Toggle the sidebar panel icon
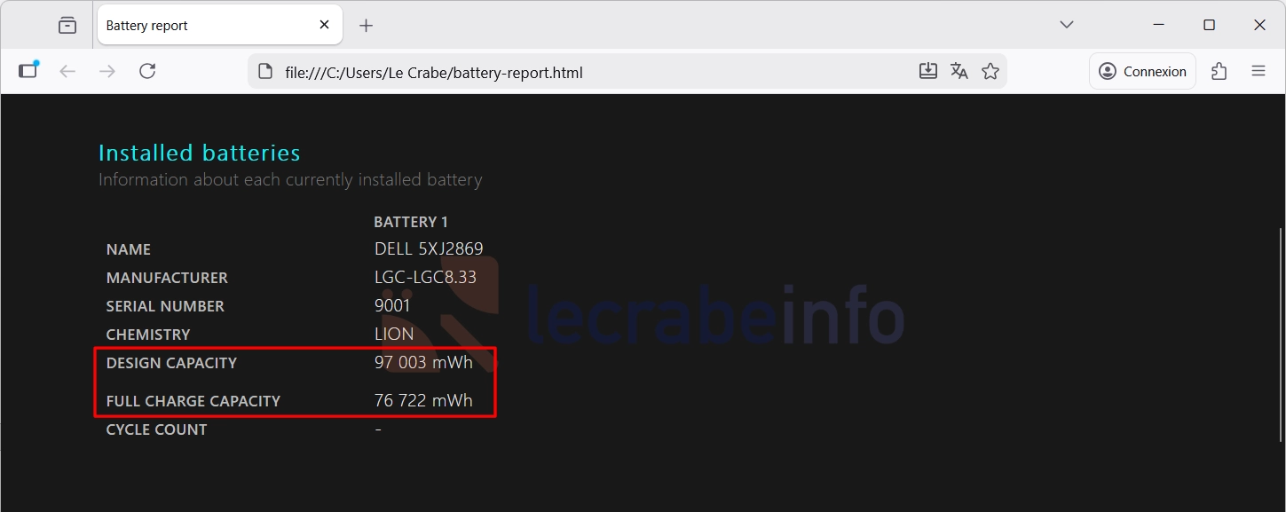 (x=28, y=71)
